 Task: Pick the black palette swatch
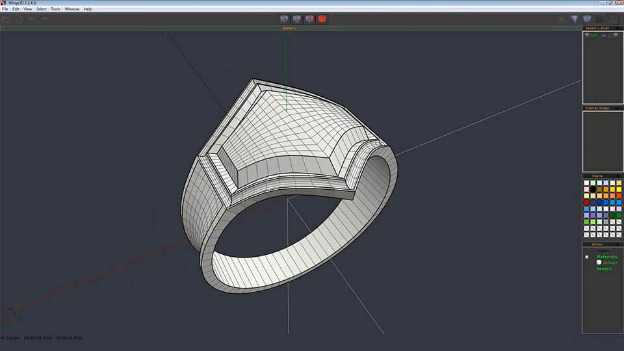(x=593, y=189)
